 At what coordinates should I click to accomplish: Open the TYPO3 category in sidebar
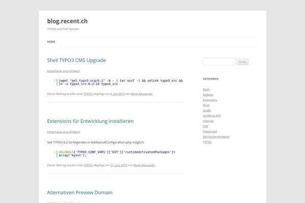(207, 142)
